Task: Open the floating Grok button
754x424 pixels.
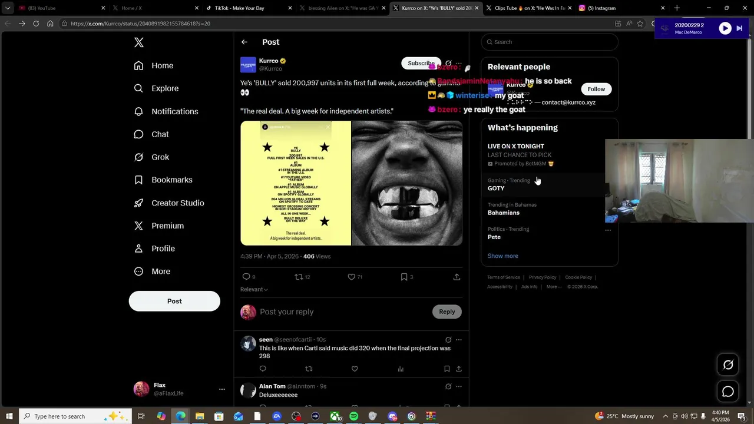Action: click(x=728, y=365)
